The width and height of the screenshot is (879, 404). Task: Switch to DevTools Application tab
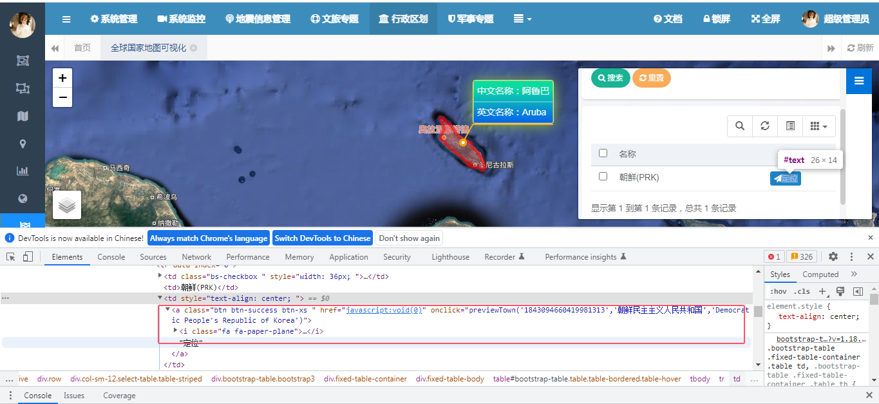tap(349, 256)
